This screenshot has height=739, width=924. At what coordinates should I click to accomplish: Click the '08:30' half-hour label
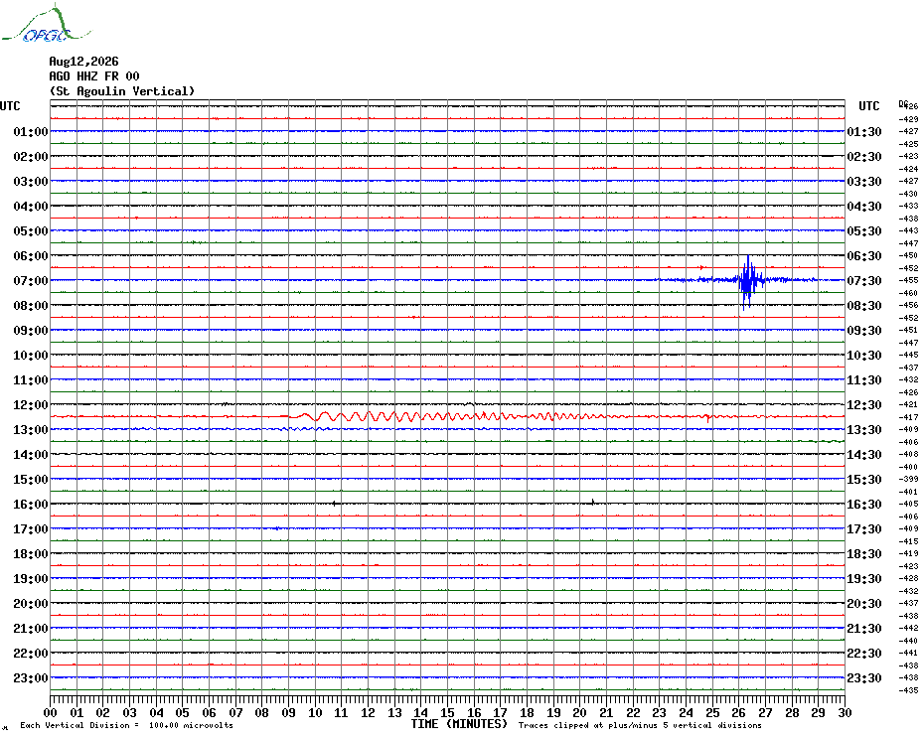pos(864,305)
